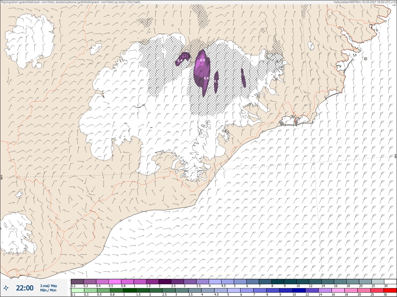Click the upper legend value 1.5
This screenshot has height=297, width=397.
(x=149, y=286)
